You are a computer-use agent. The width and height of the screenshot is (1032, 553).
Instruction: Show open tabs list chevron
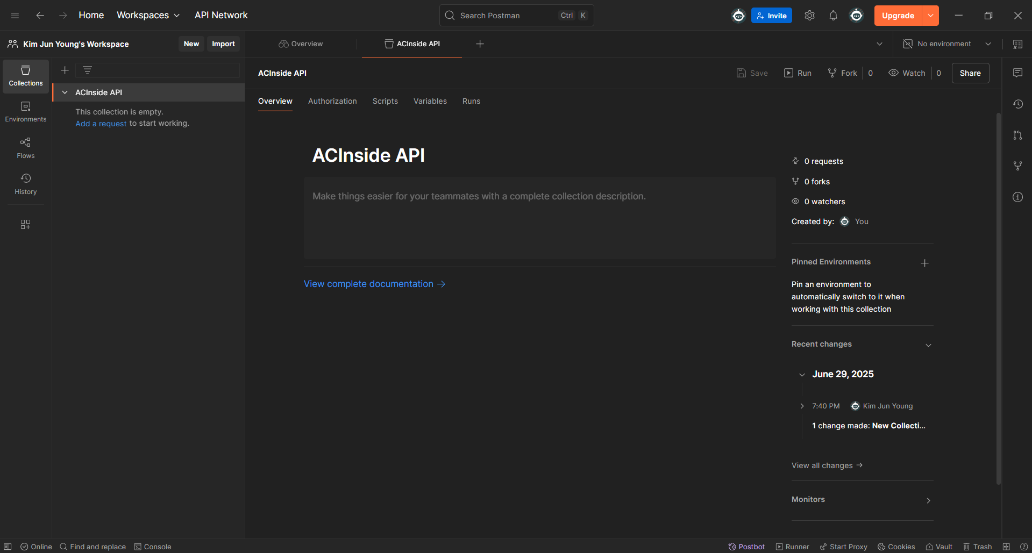click(x=879, y=44)
